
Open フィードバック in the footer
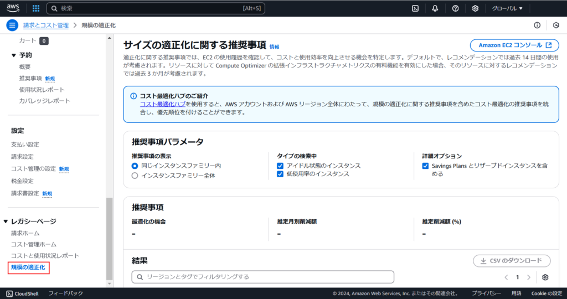point(66,293)
